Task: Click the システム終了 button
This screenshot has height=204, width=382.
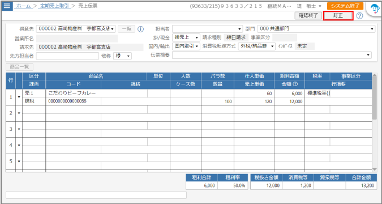Action: tap(345, 6)
